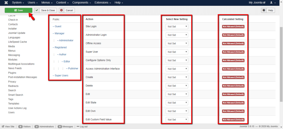Open the Create setting dropdown

point(177,77)
